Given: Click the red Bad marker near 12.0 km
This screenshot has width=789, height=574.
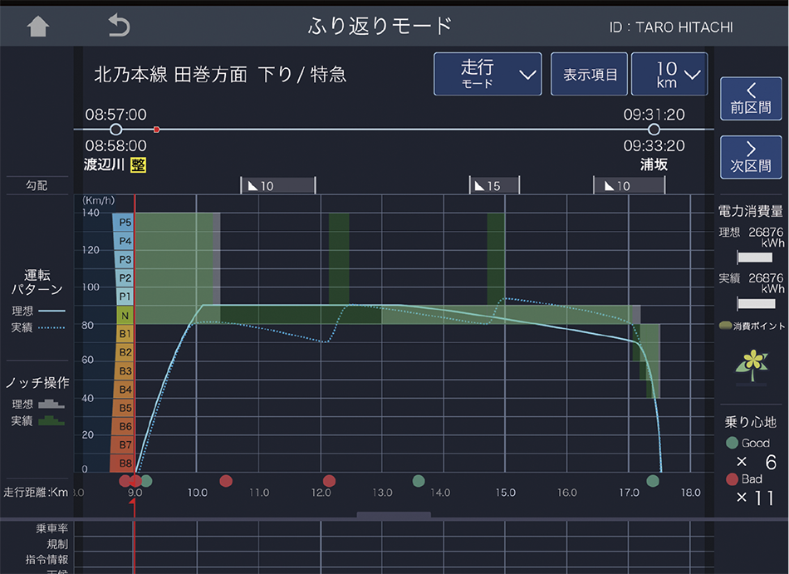Looking at the screenshot, I should point(329,480).
